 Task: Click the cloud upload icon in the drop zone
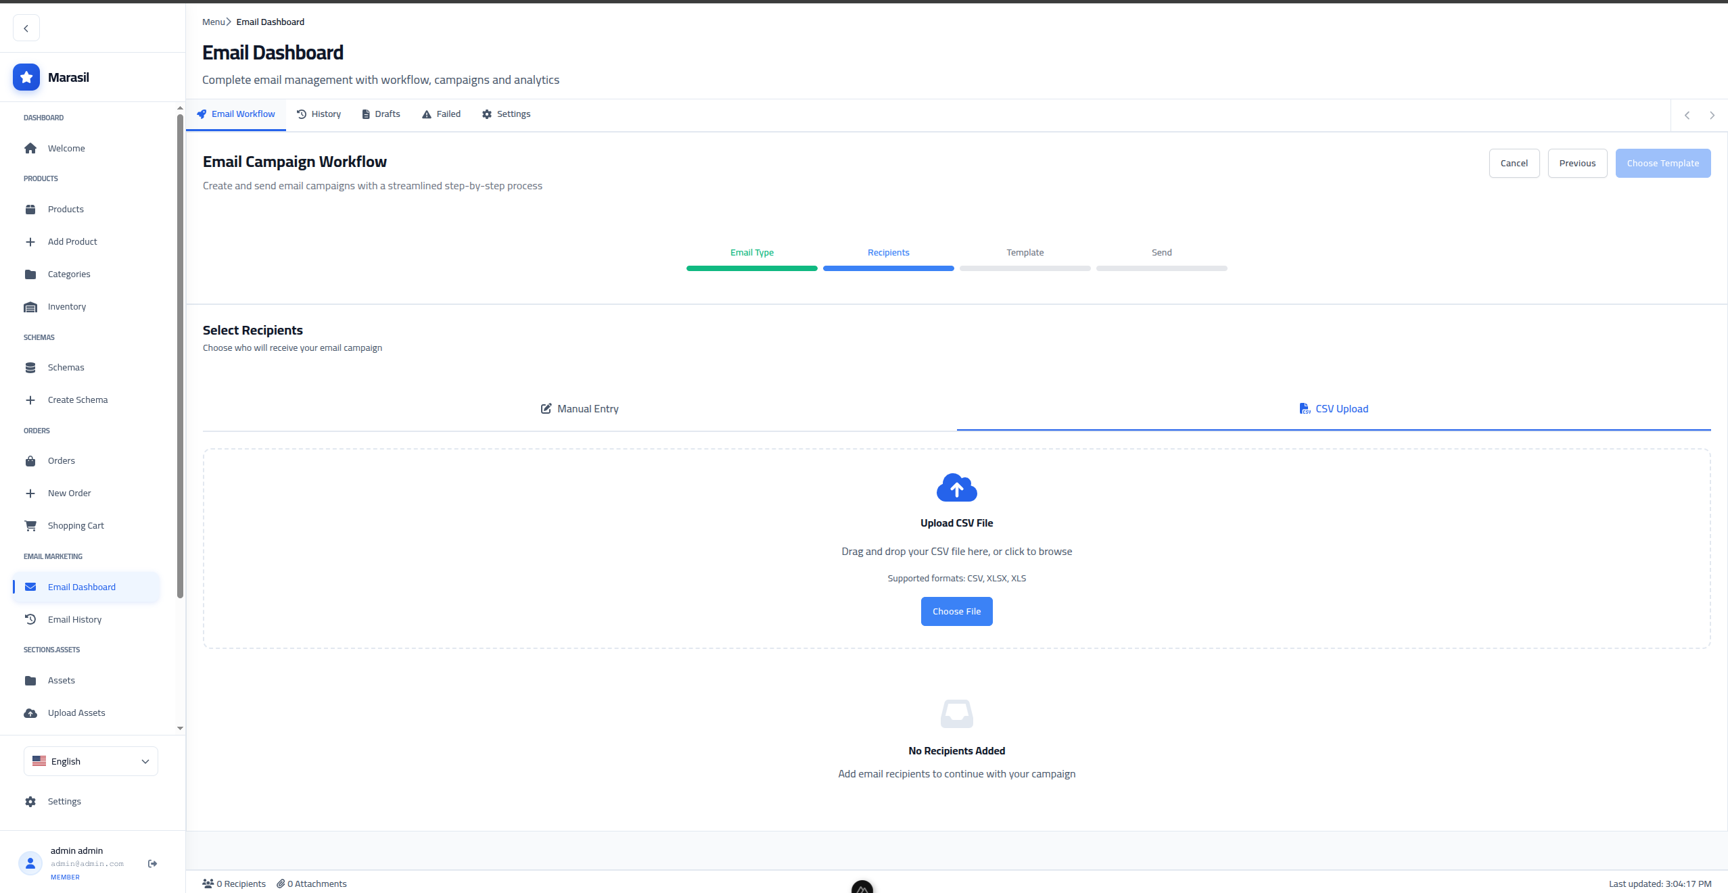point(956,487)
